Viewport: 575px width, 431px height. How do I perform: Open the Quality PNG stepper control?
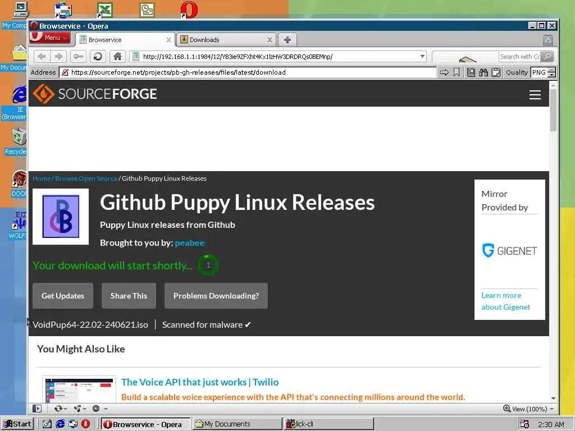click(x=552, y=72)
